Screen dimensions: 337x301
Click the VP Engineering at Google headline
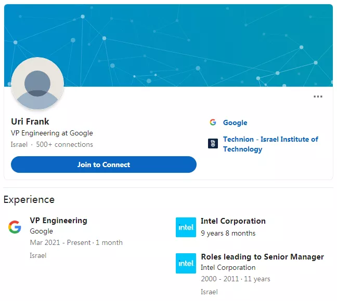tap(52, 133)
